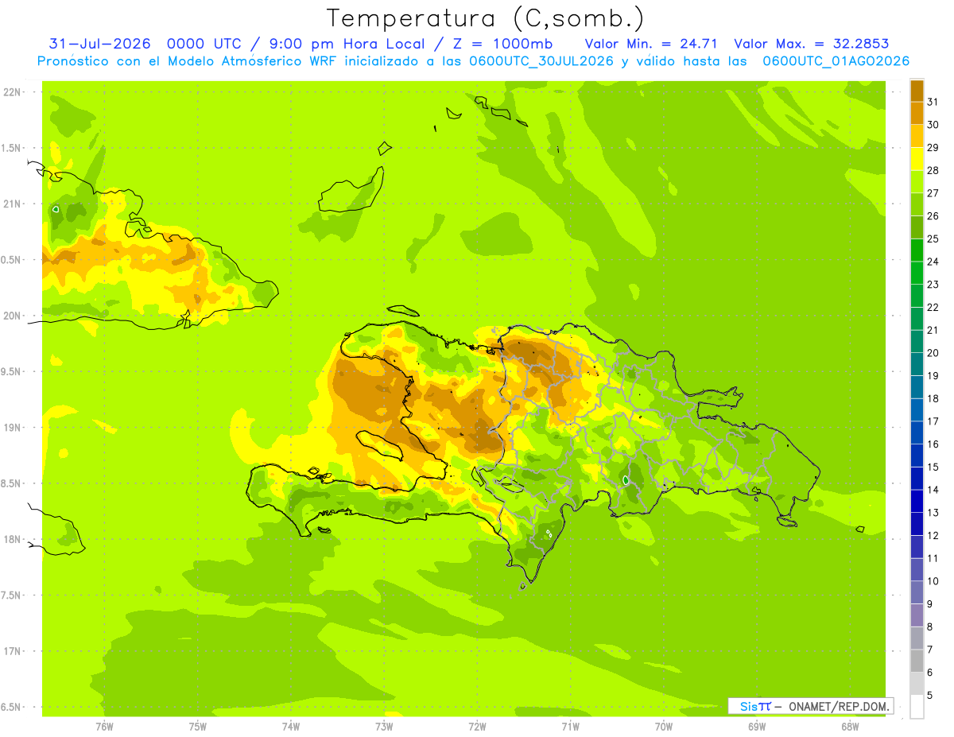Click the longitude axis label "76W"

pos(104,726)
